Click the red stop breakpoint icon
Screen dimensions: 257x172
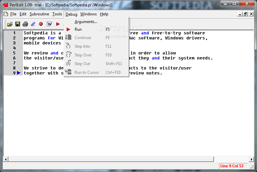click(41, 24)
